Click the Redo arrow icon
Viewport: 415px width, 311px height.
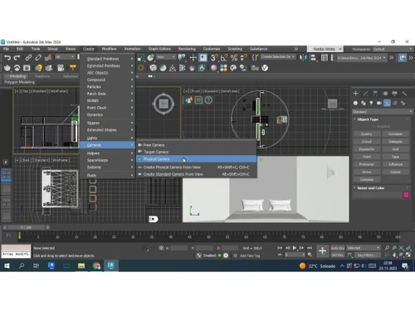17,57
